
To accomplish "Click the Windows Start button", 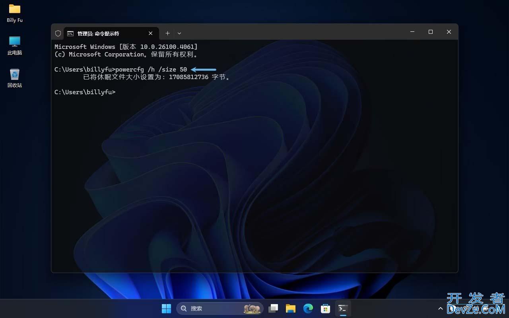I will coord(166,308).
